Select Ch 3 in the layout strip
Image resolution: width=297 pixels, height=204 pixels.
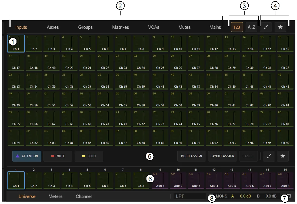click(x=52, y=180)
